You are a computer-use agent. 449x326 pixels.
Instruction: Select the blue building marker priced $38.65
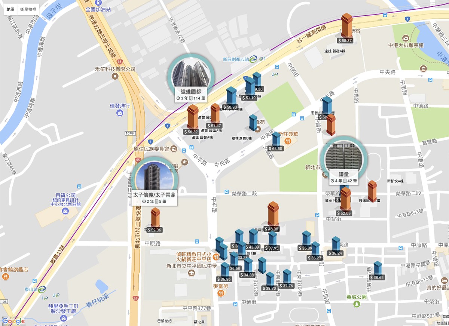coord(377,271)
